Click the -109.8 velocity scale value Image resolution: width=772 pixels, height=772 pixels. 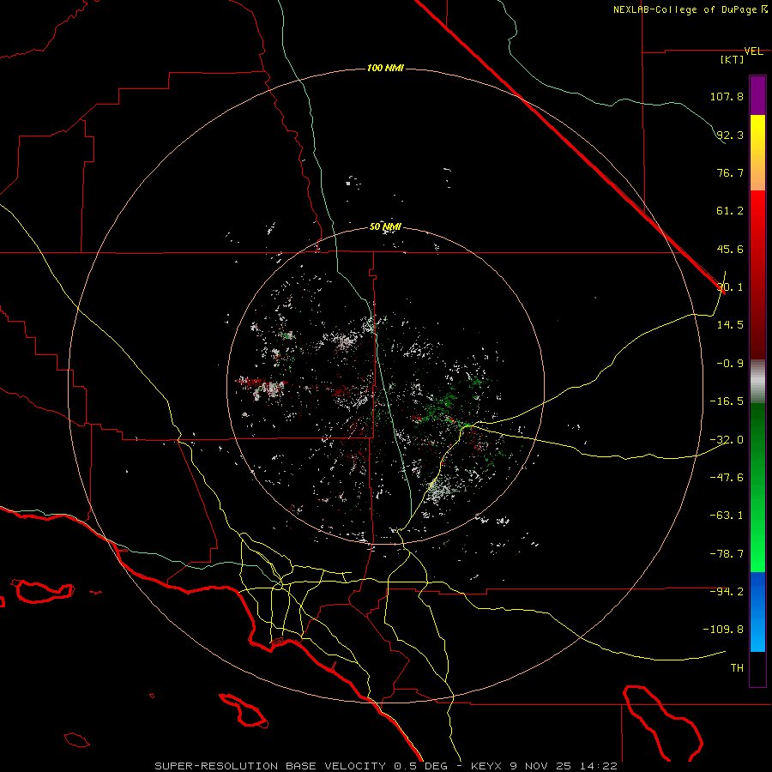[723, 630]
